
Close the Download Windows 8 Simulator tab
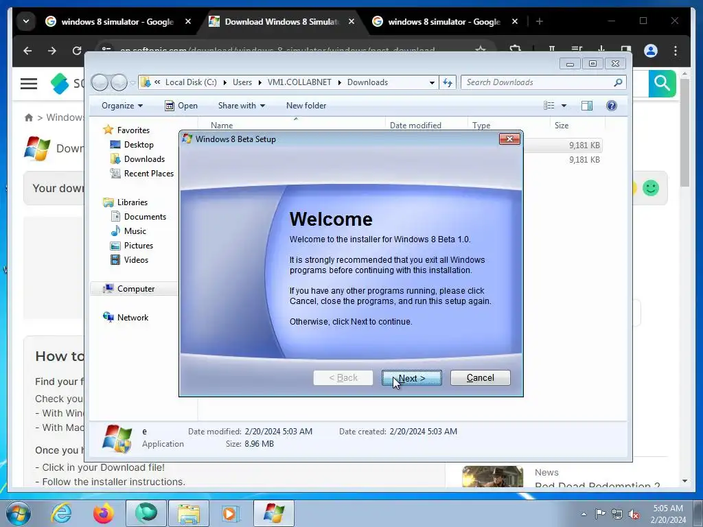click(351, 21)
